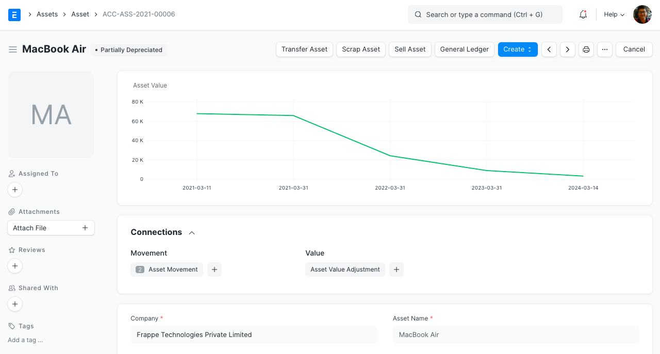This screenshot has width=660, height=354.
Task: Open the Create dropdown
Action: pos(518,49)
